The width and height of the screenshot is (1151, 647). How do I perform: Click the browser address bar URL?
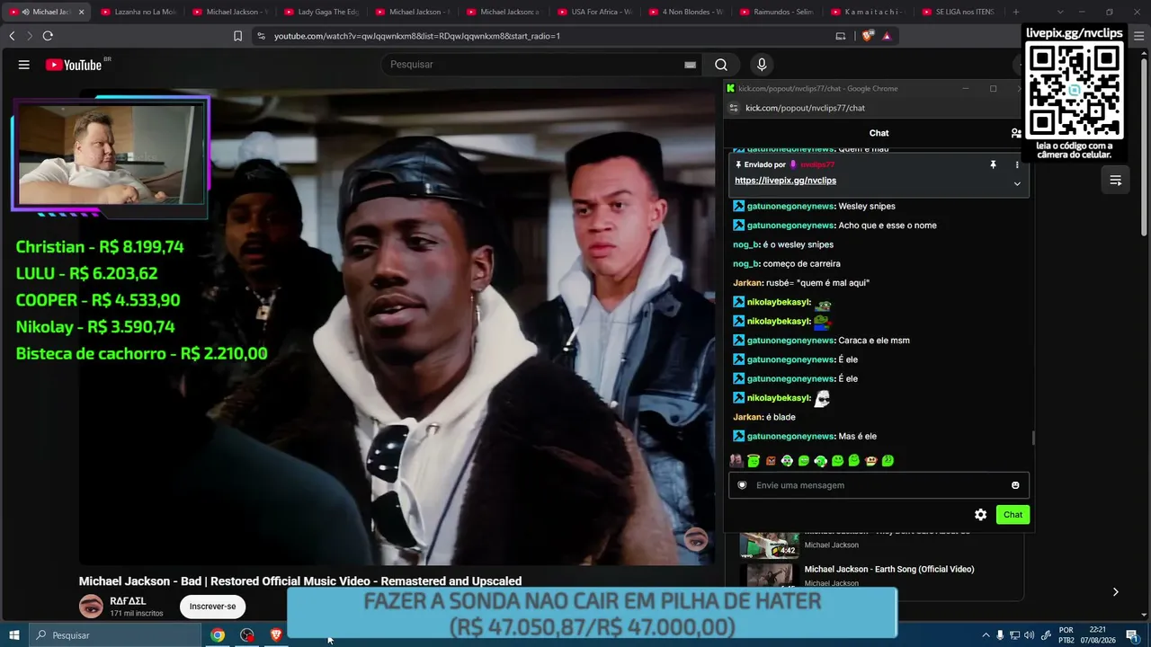click(x=417, y=36)
